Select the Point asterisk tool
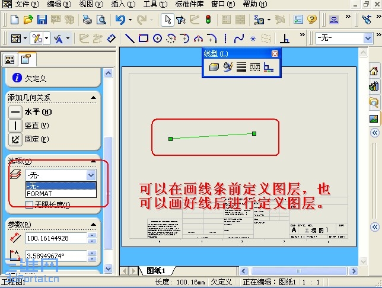Screen dimensions: 382x288 253,39
